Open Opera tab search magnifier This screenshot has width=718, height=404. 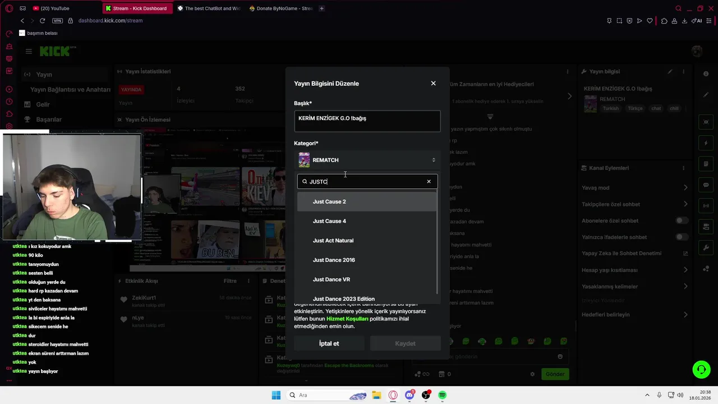(678, 8)
